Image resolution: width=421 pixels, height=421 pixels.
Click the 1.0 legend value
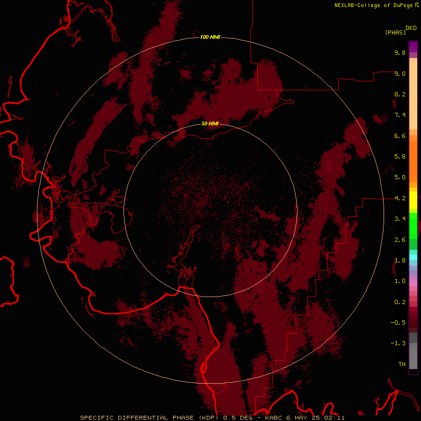[x=400, y=281]
